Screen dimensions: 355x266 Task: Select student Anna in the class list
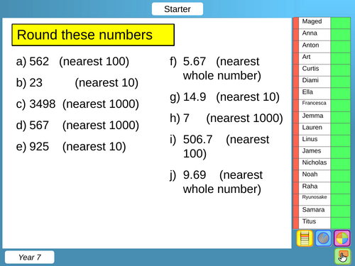(315, 35)
